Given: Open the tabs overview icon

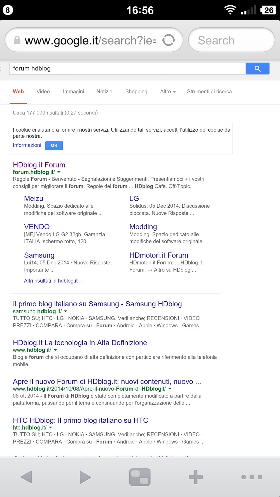Looking at the screenshot, I should (x=140, y=477).
